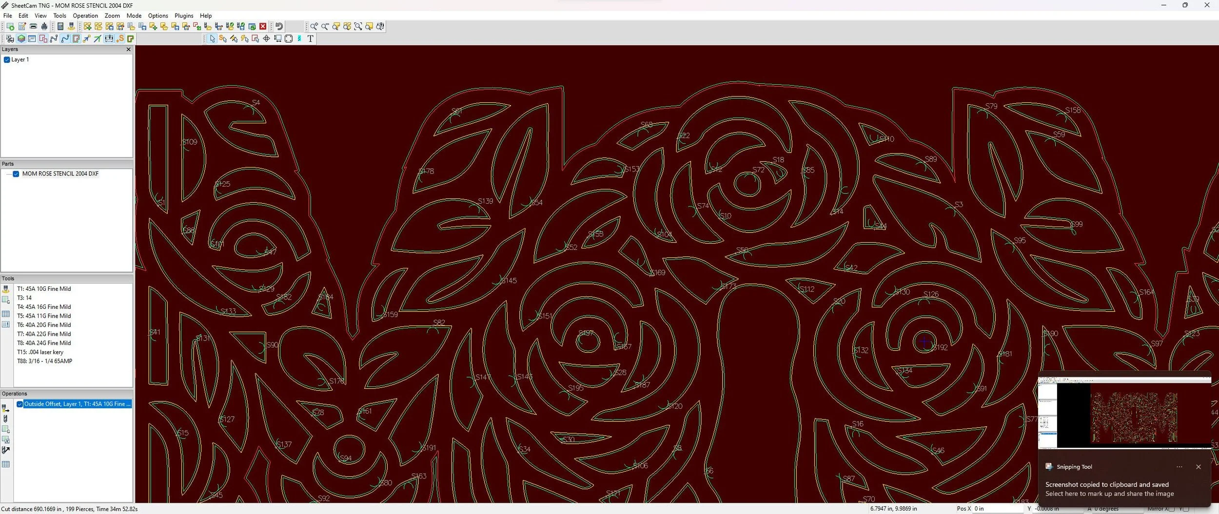Click the printer icon in toolbar
This screenshot has width=1219, height=514.
(x=33, y=26)
